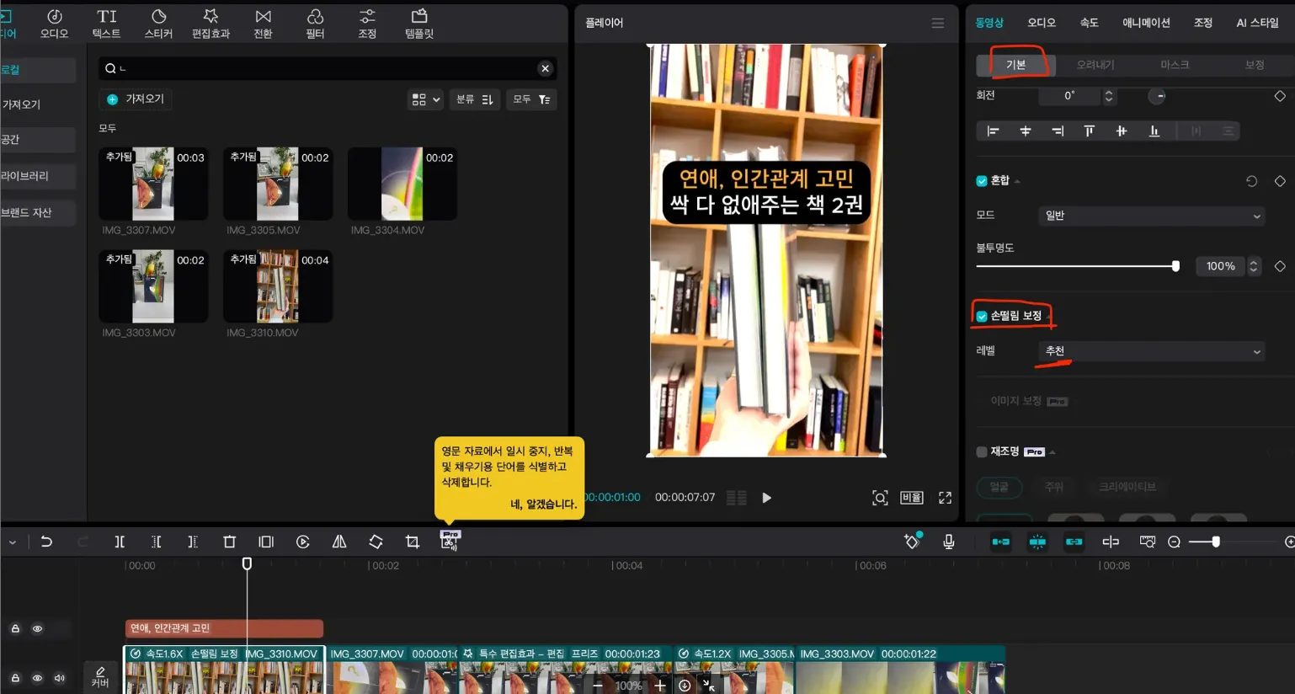Adjust the opacity percentage stepper arrows
This screenshot has width=1295, height=694.
pos(1253,266)
